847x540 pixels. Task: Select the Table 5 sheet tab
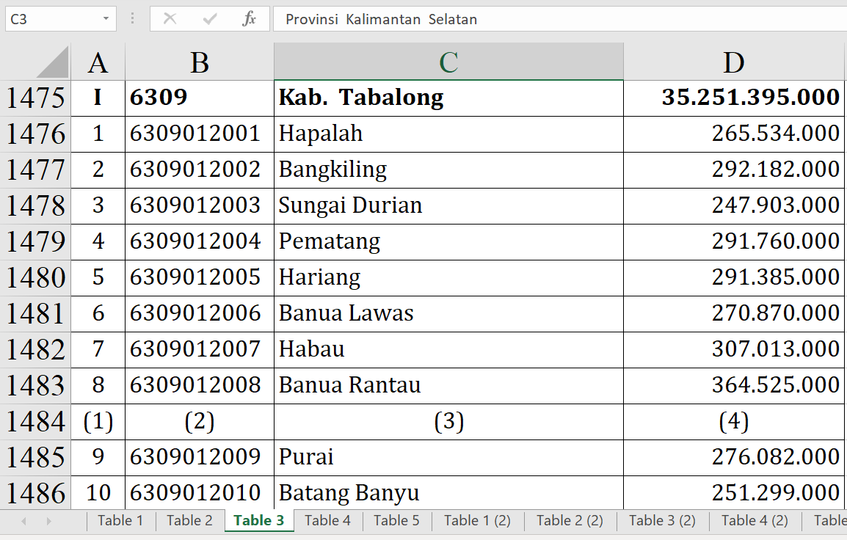pyautogui.click(x=396, y=521)
